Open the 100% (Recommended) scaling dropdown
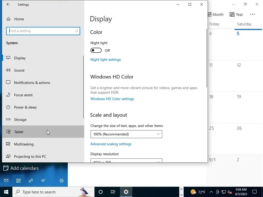 [126, 134]
